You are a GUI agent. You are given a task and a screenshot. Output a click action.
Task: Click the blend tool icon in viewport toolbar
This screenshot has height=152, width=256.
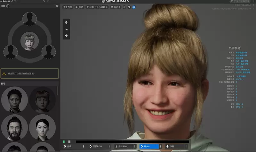click(x=66, y=29)
